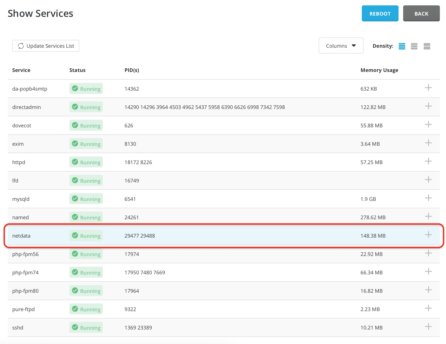The width and height of the screenshot is (446, 344).
Task: Click the Service column header
Action: point(21,70)
